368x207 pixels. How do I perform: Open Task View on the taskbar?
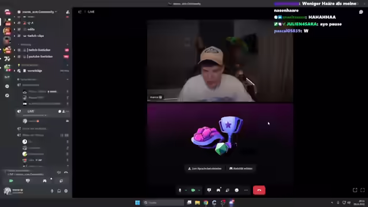189,202
